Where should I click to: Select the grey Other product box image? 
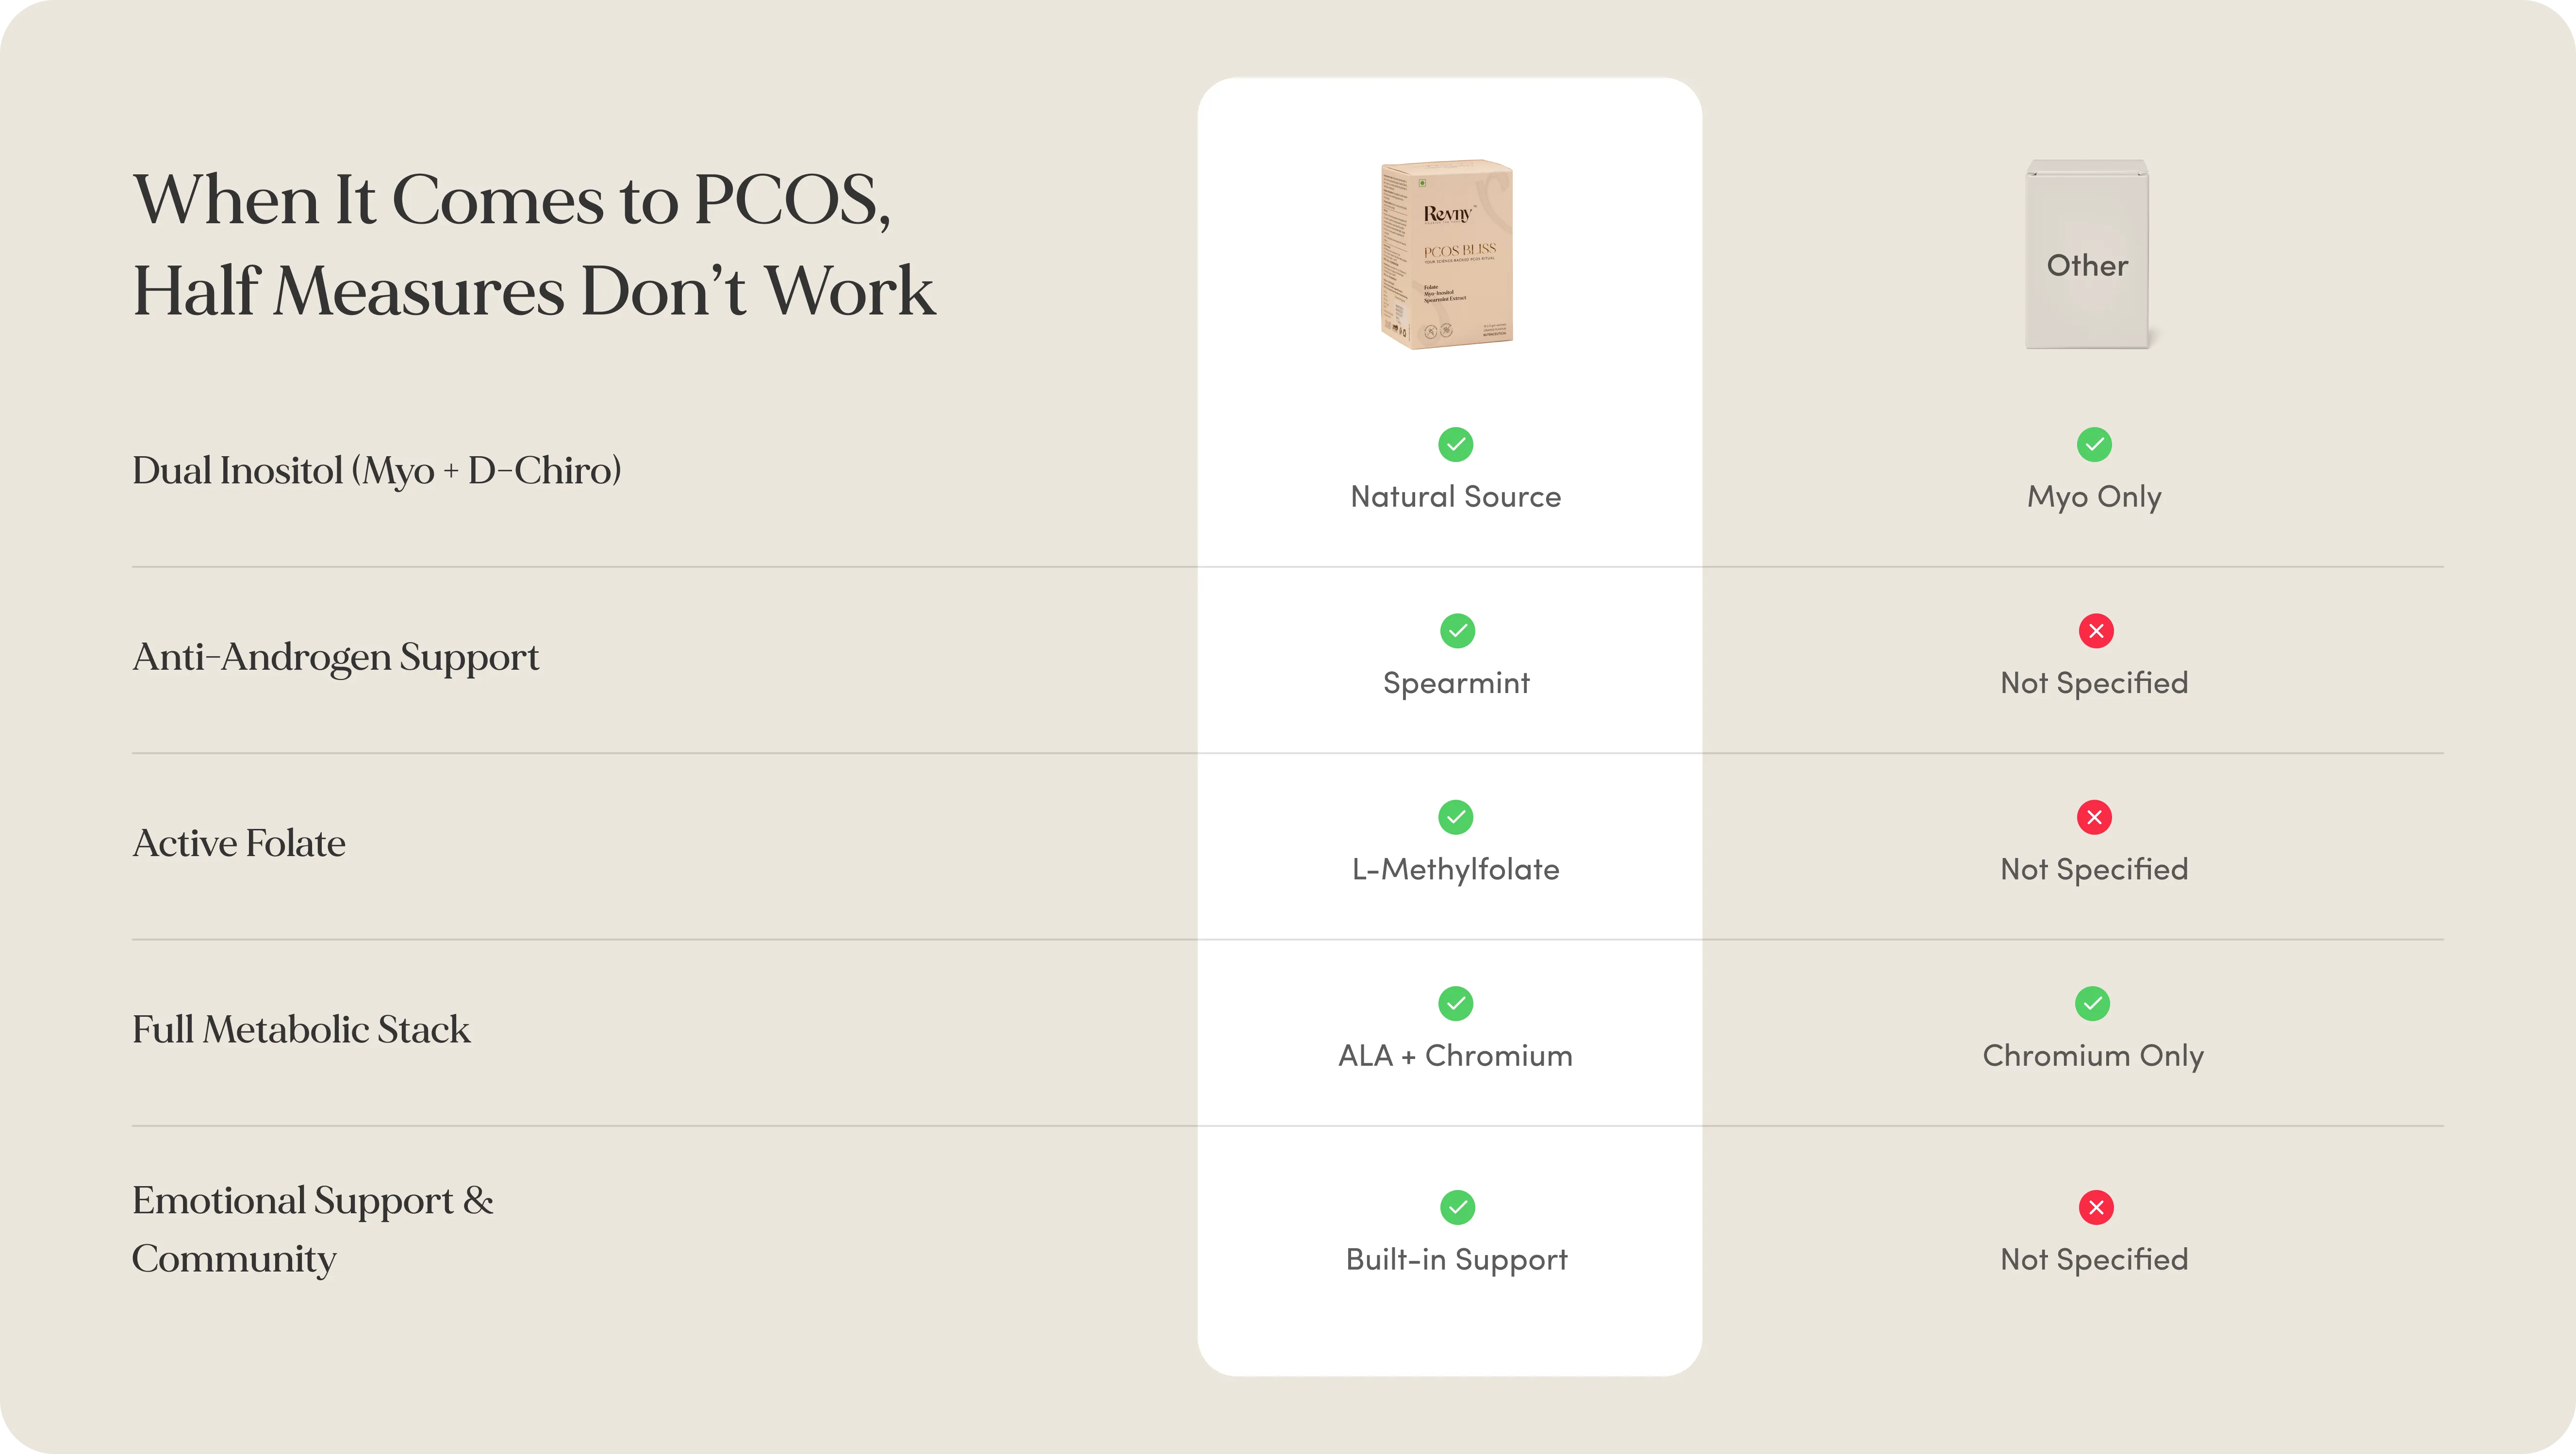[2087, 254]
